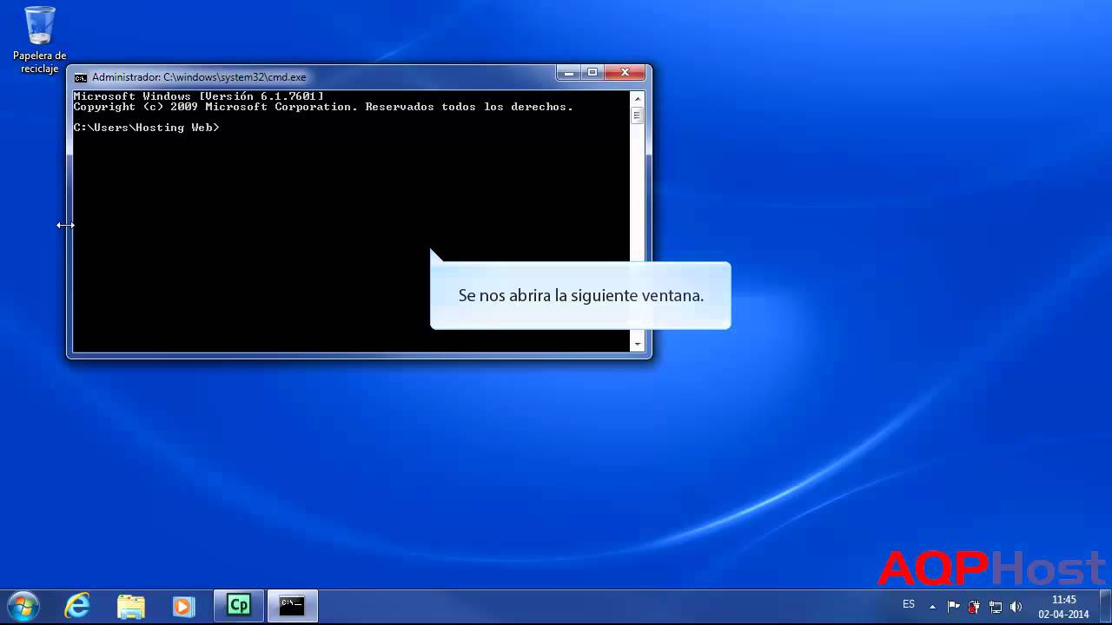Open Papelera de reciclaje on the desktop
The image size is (1112, 625).
[x=39, y=26]
